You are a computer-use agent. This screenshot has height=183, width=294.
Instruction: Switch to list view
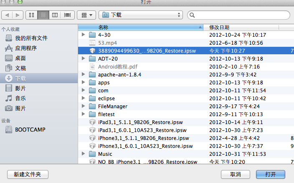pyautogui.click(x=43, y=15)
